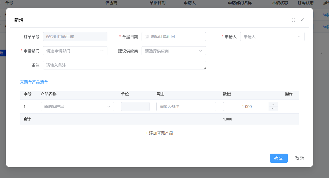
Task: Click the product select chevron arrow
Action: (x=109, y=107)
